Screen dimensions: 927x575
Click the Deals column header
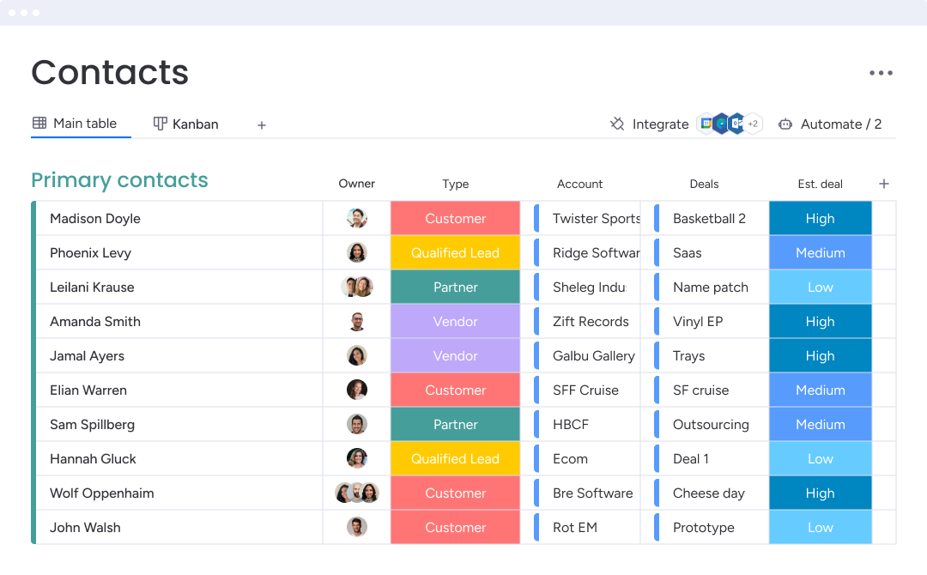(x=704, y=184)
